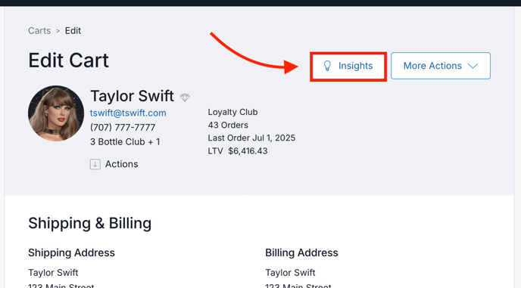The height and width of the screenshot is (288, 521).
Task: Open the More Actions dropdown
Action: pyautogui.click(x=441, y=66)
